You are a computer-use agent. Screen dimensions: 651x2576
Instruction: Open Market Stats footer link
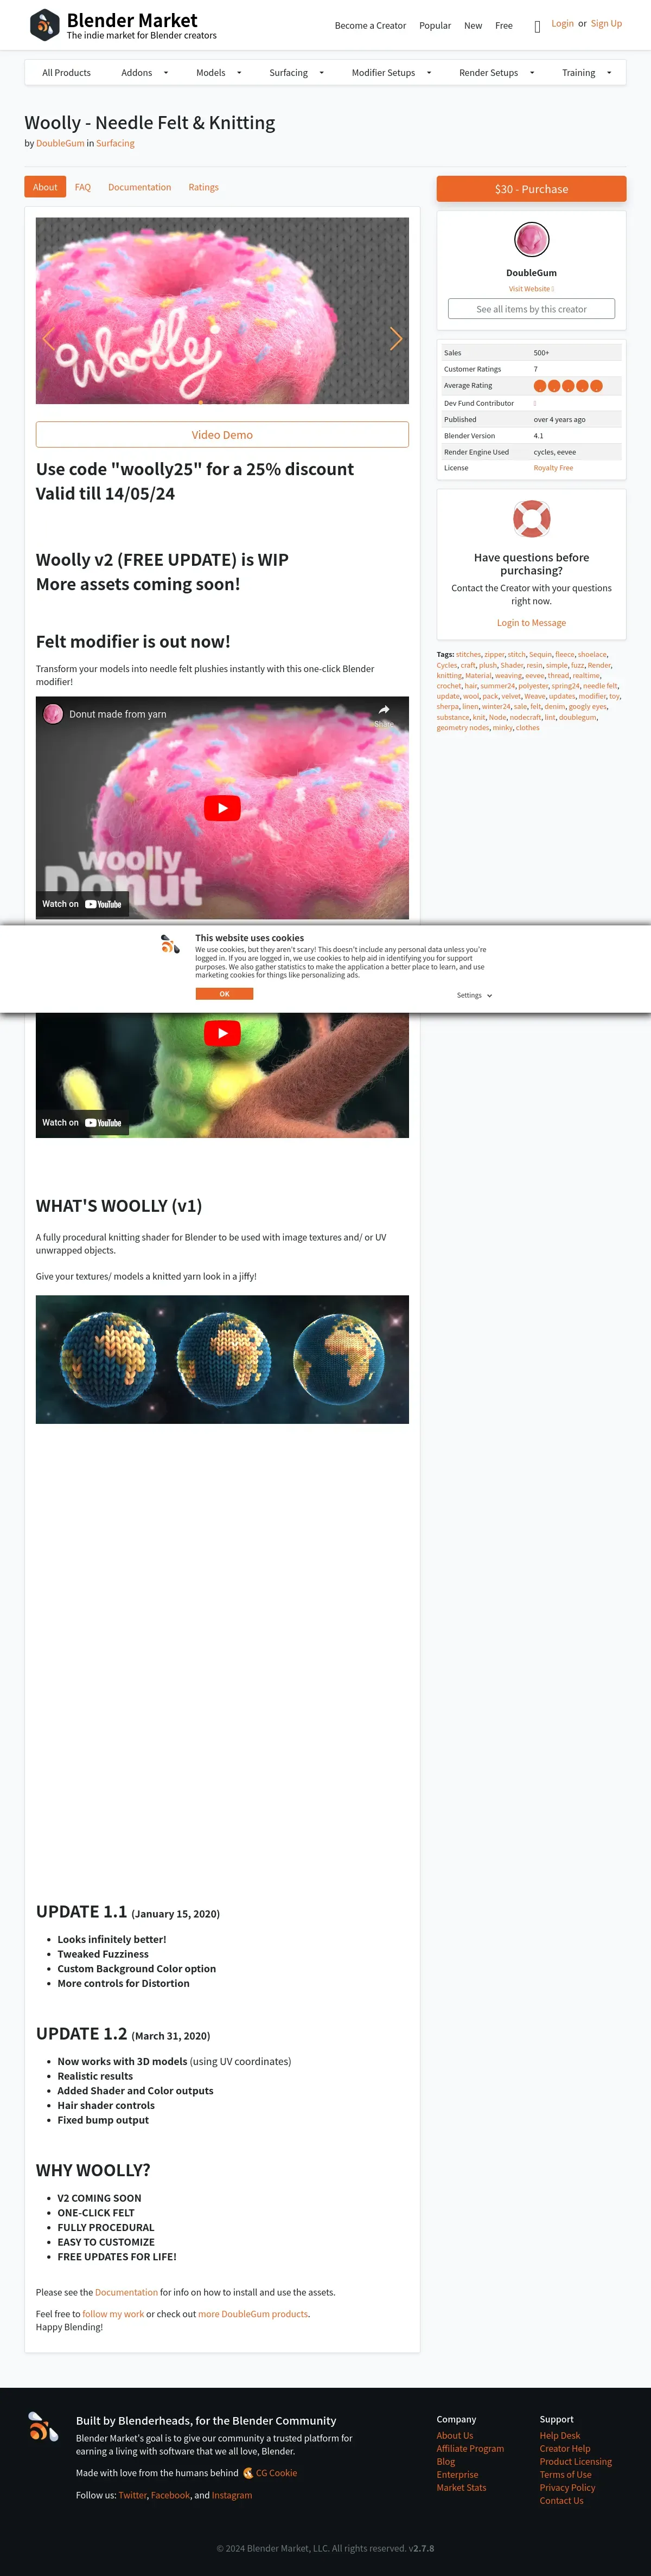[461, 2488]
